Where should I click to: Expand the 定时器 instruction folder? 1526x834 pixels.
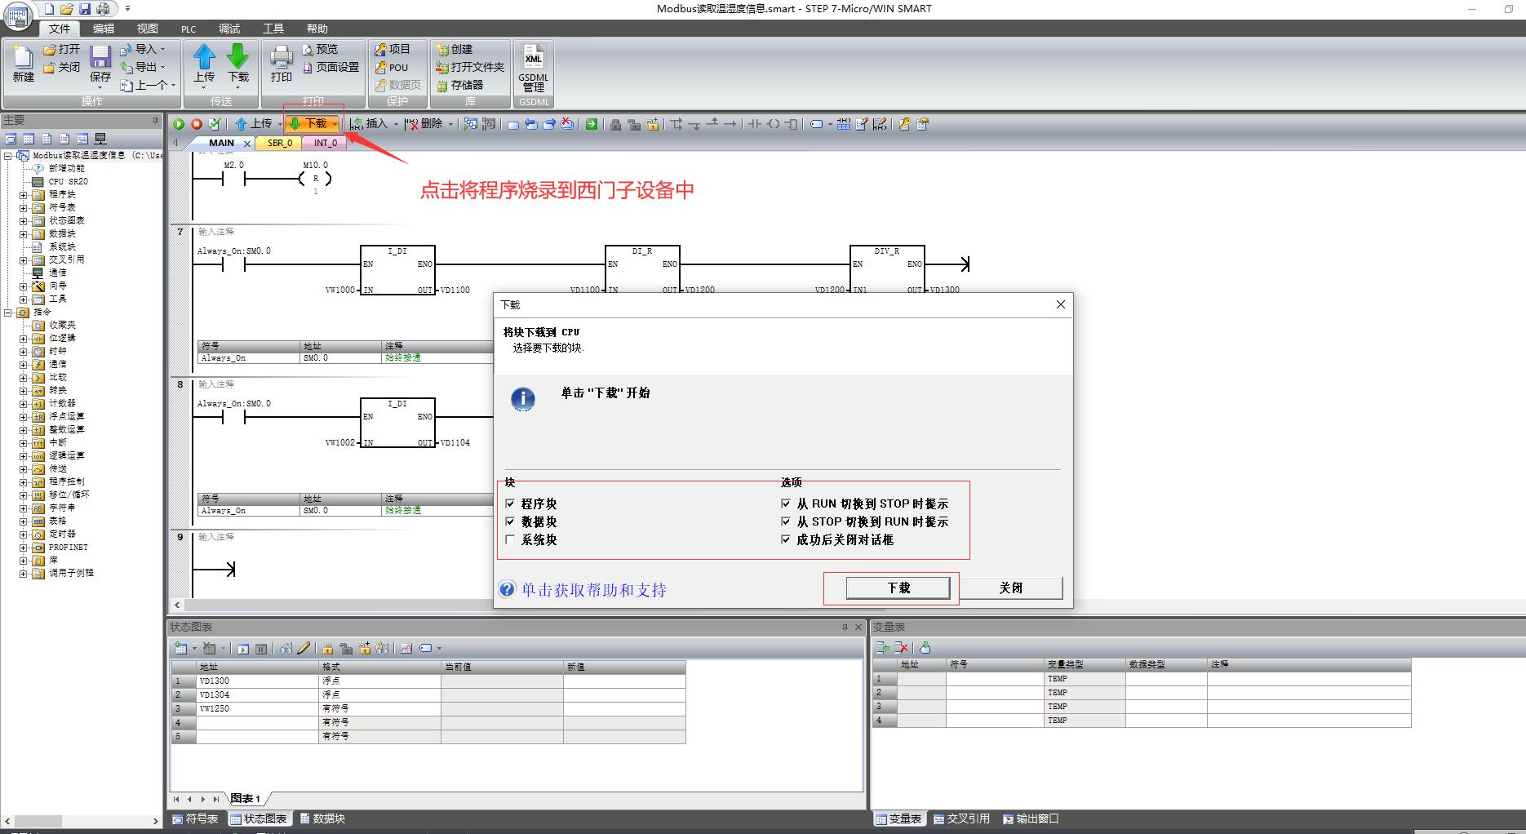[24, 535]
